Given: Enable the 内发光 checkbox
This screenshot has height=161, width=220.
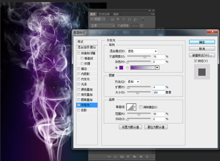Looking at the screenshot, I should (79, 79).
